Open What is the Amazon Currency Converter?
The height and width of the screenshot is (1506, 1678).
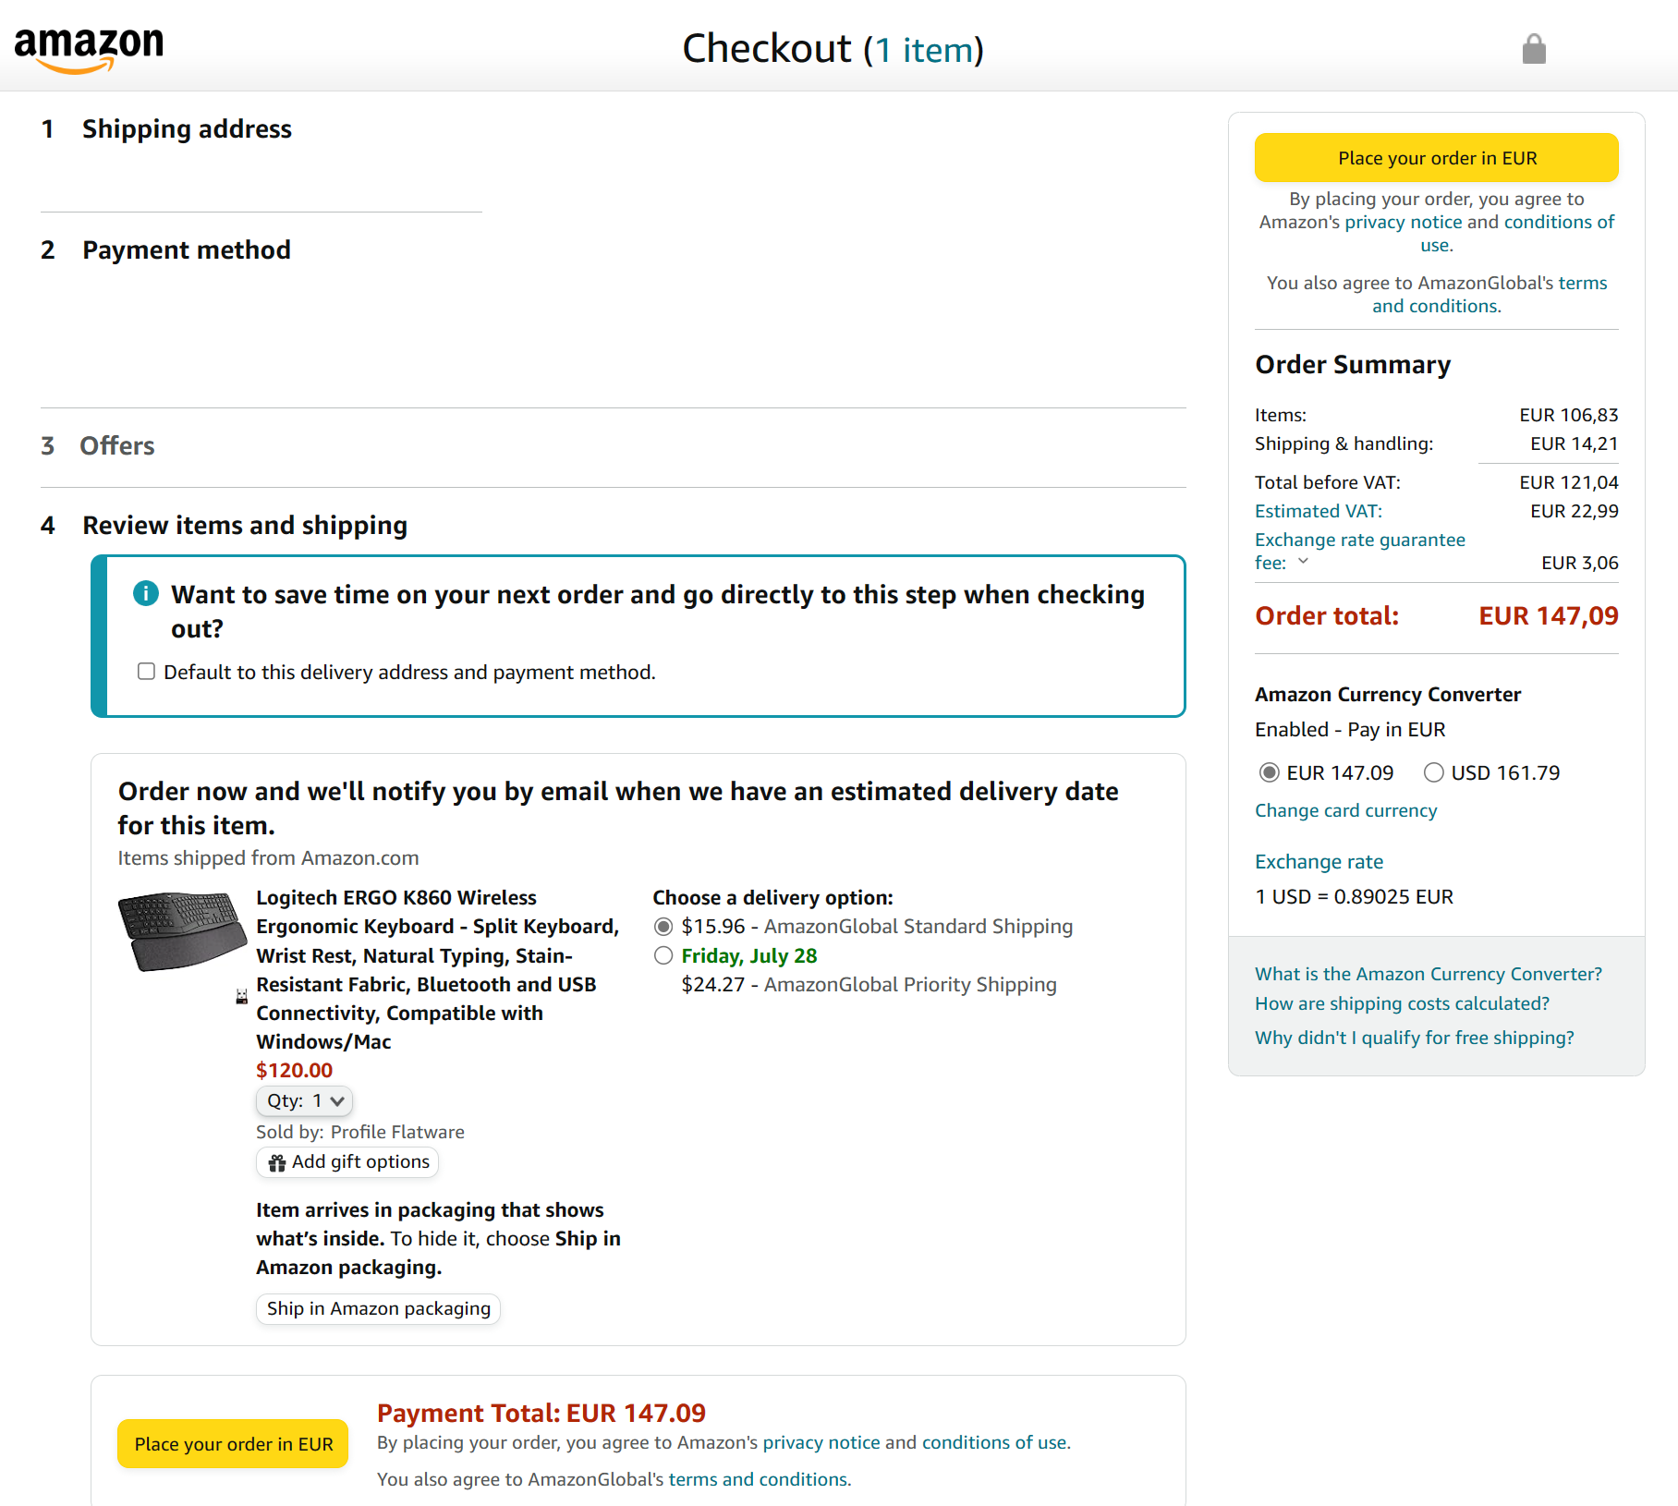[x=1428, y=974]
